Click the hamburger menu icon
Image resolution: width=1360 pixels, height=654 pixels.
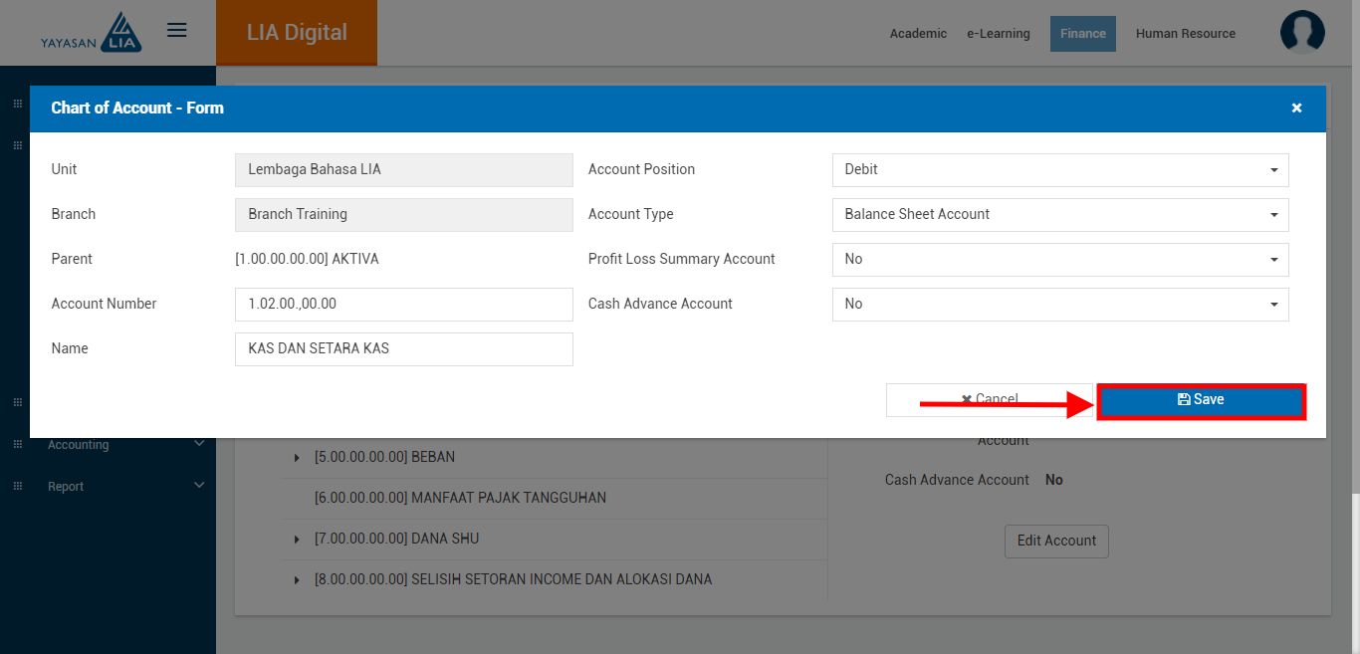coord(177,31)
